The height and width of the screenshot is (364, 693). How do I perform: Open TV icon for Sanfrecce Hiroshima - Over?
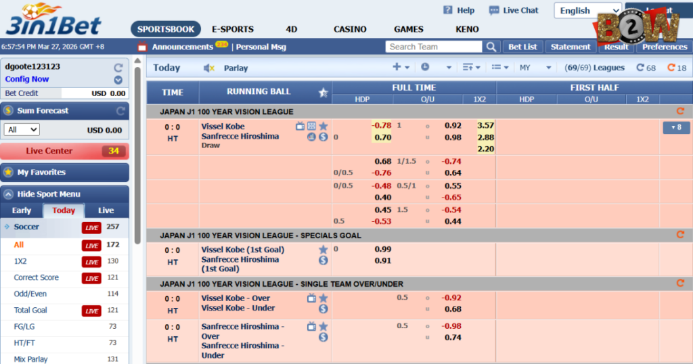click(311, 327)
